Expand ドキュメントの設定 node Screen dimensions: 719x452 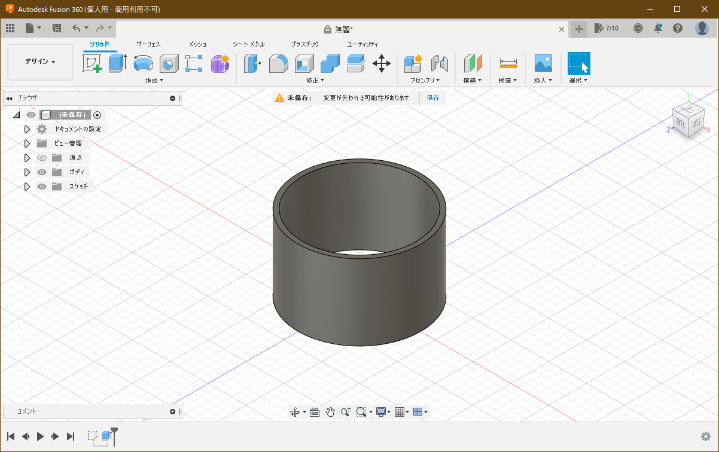(x=27, y=129)
